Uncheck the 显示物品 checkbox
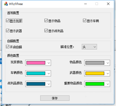The width and height of the screenshot is (116, 106). tap(46, 21)
